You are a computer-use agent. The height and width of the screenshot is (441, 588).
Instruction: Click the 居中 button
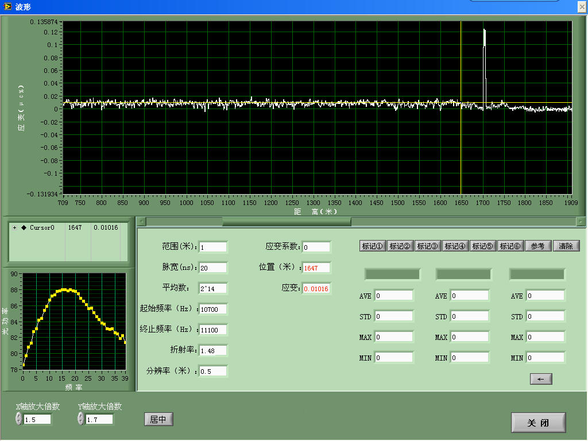(x=158, y=419)
